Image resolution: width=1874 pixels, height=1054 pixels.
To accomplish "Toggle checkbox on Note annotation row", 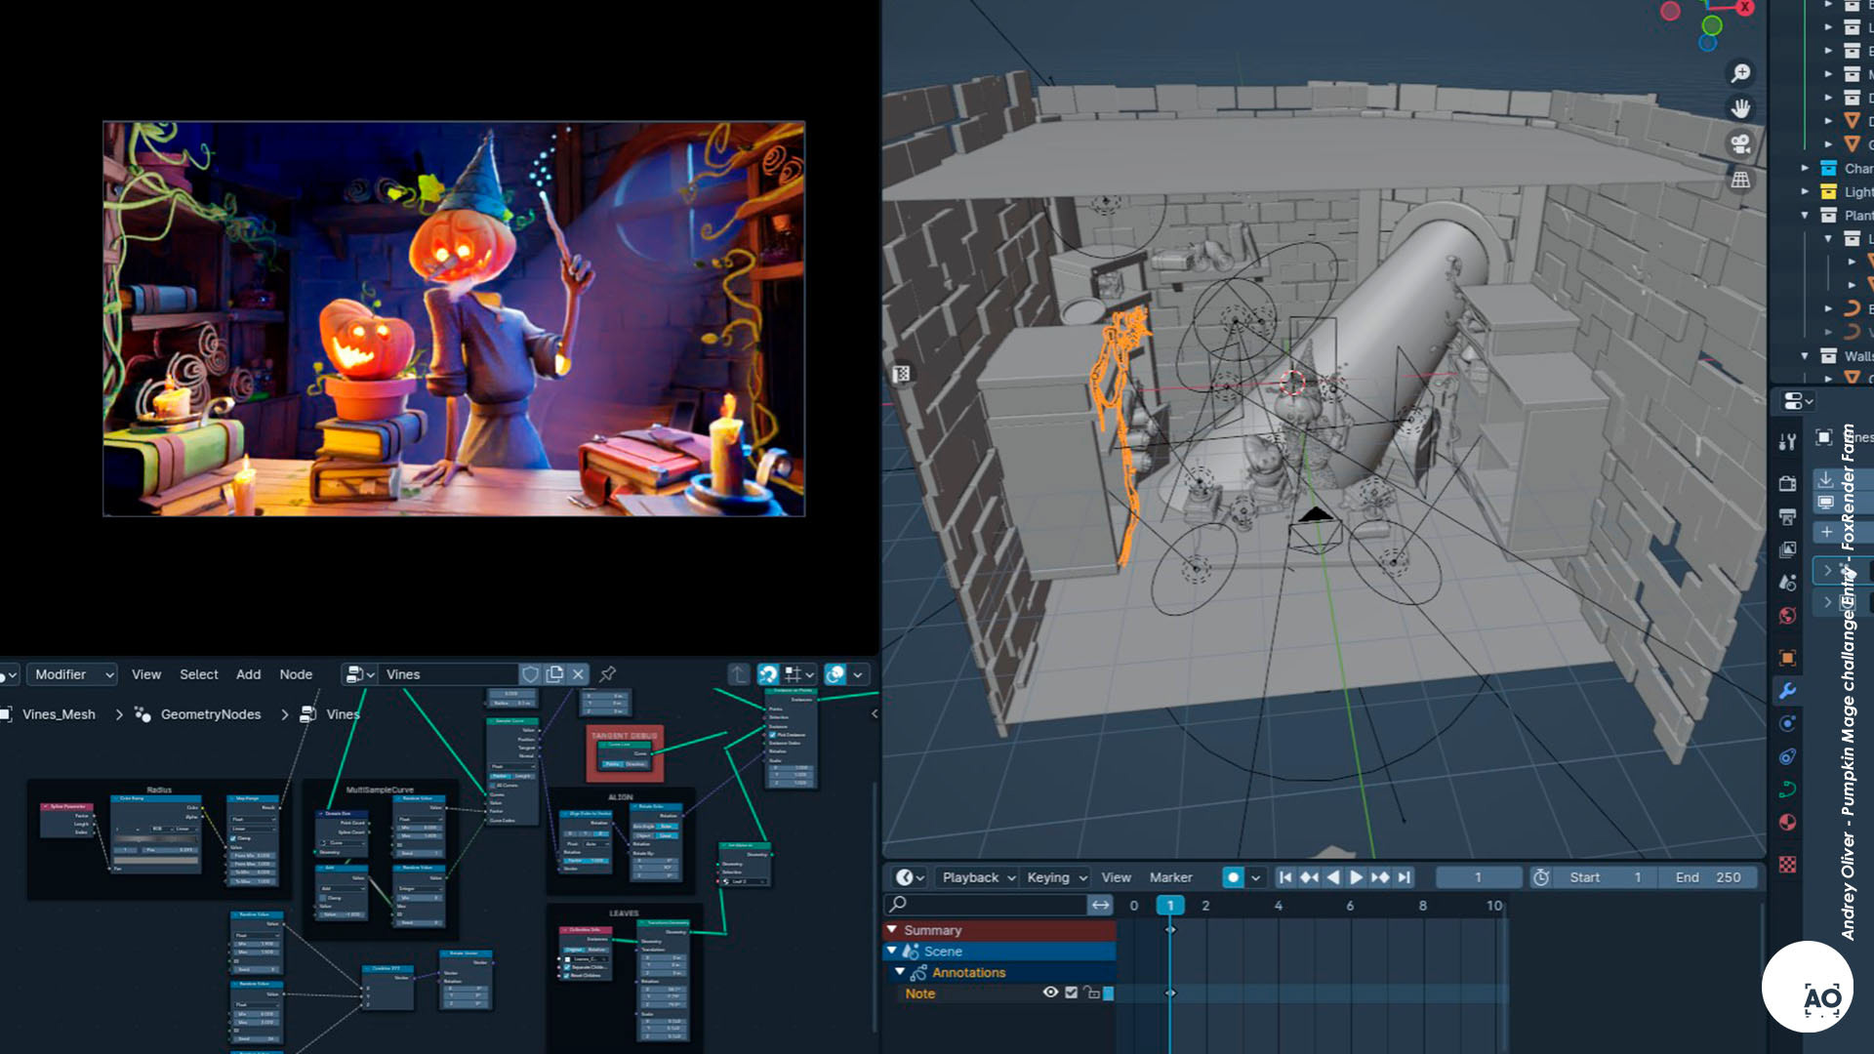I will point(1071,993).
